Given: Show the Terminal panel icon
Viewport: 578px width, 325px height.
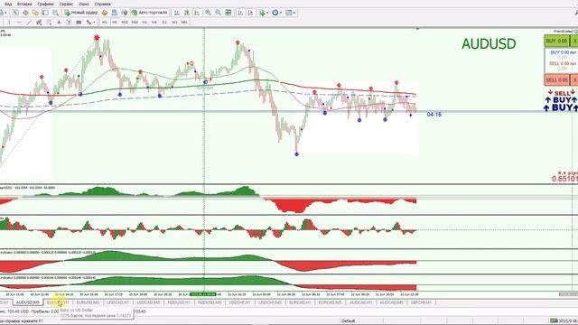Looking at the screenshot, I should [x=45, y=13].
